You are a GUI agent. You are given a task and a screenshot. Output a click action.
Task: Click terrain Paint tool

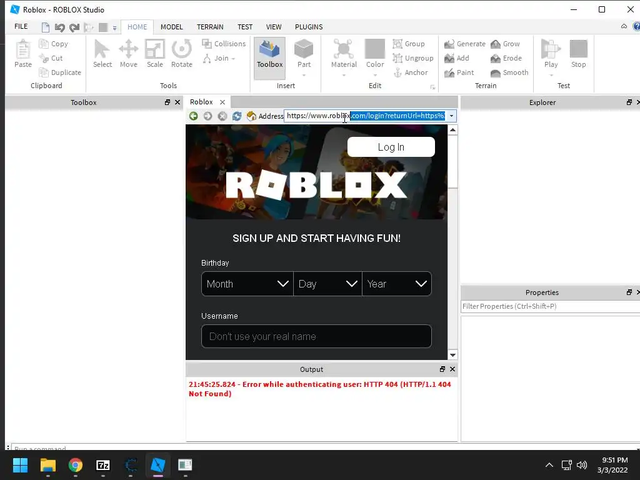tap(459, 72)
